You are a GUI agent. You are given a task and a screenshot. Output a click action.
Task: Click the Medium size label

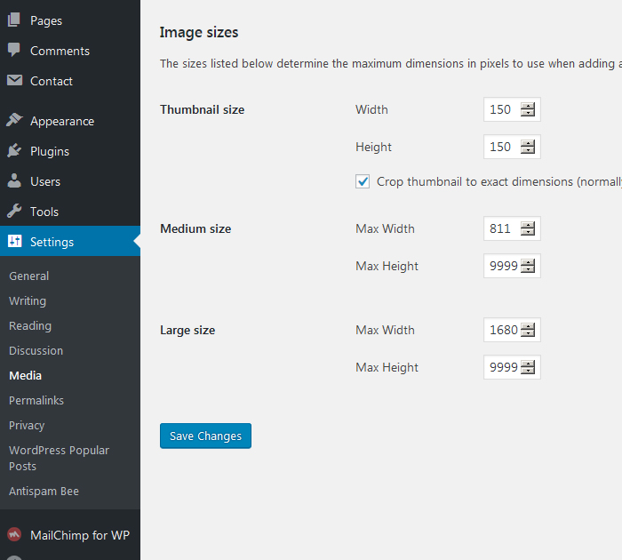[195, 228]
